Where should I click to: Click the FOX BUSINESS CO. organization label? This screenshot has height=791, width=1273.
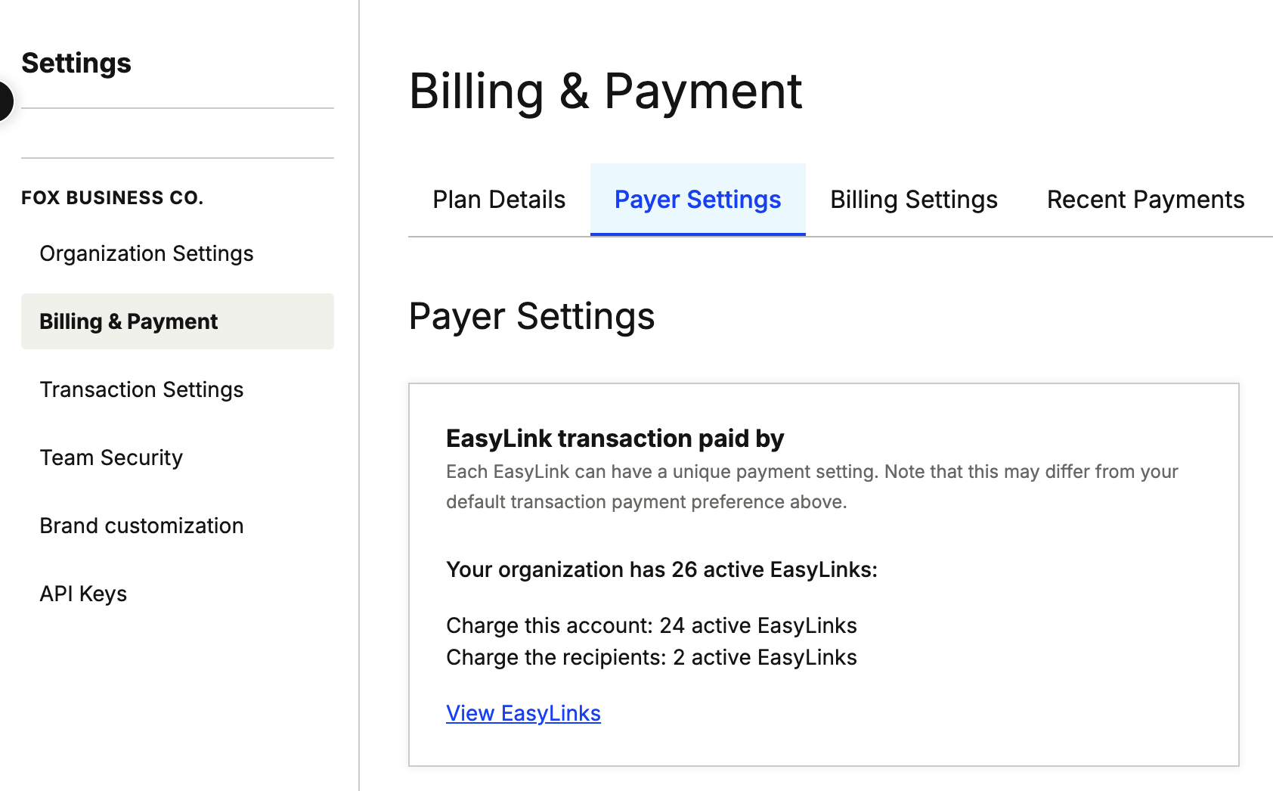click(x=113, y=197)
